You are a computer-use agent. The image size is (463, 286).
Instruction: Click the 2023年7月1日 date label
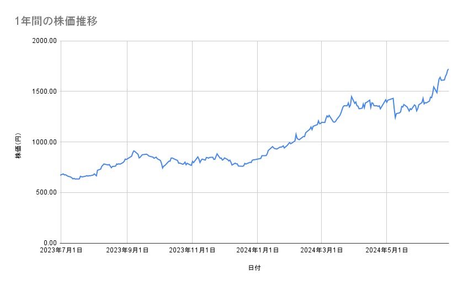[x=61, y=251]
